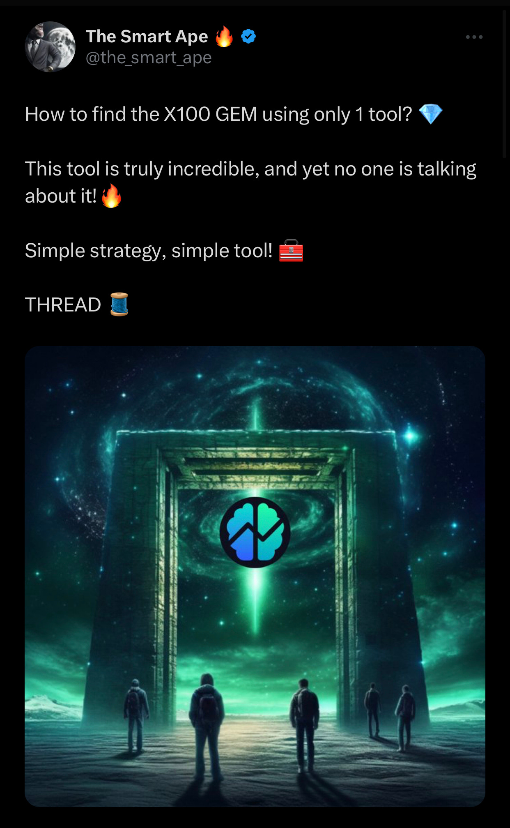Click the blue diamond gem emoji
510x828 pixels.
pos(430,114)
